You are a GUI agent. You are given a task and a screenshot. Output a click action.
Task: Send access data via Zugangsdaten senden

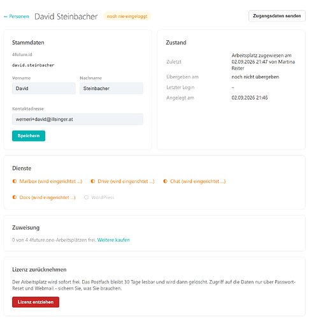click(x=277, y=16)
